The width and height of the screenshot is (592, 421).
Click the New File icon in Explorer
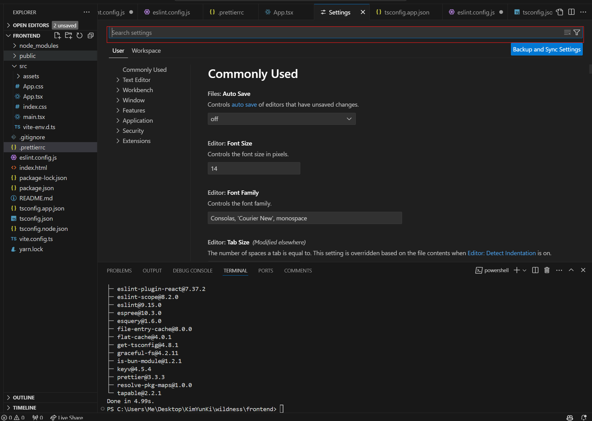coord(57,35)
